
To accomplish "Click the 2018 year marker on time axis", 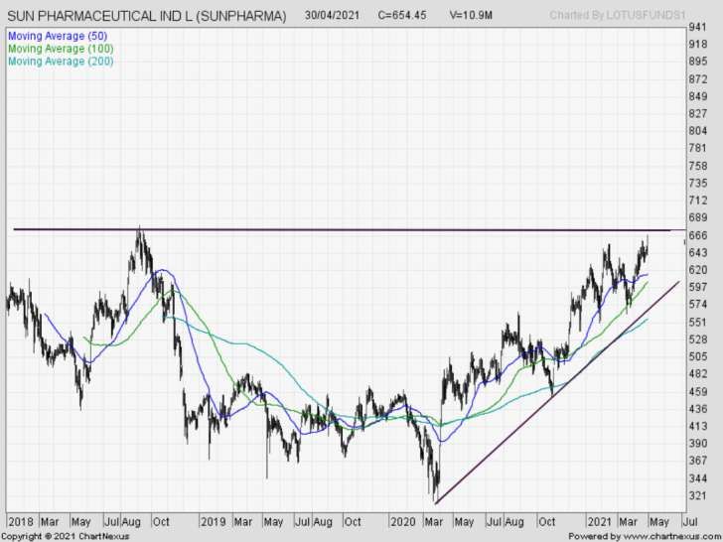I will tap(21, 520).
